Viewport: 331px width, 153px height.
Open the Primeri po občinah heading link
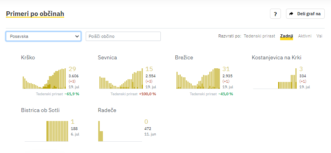pos(35,14)
